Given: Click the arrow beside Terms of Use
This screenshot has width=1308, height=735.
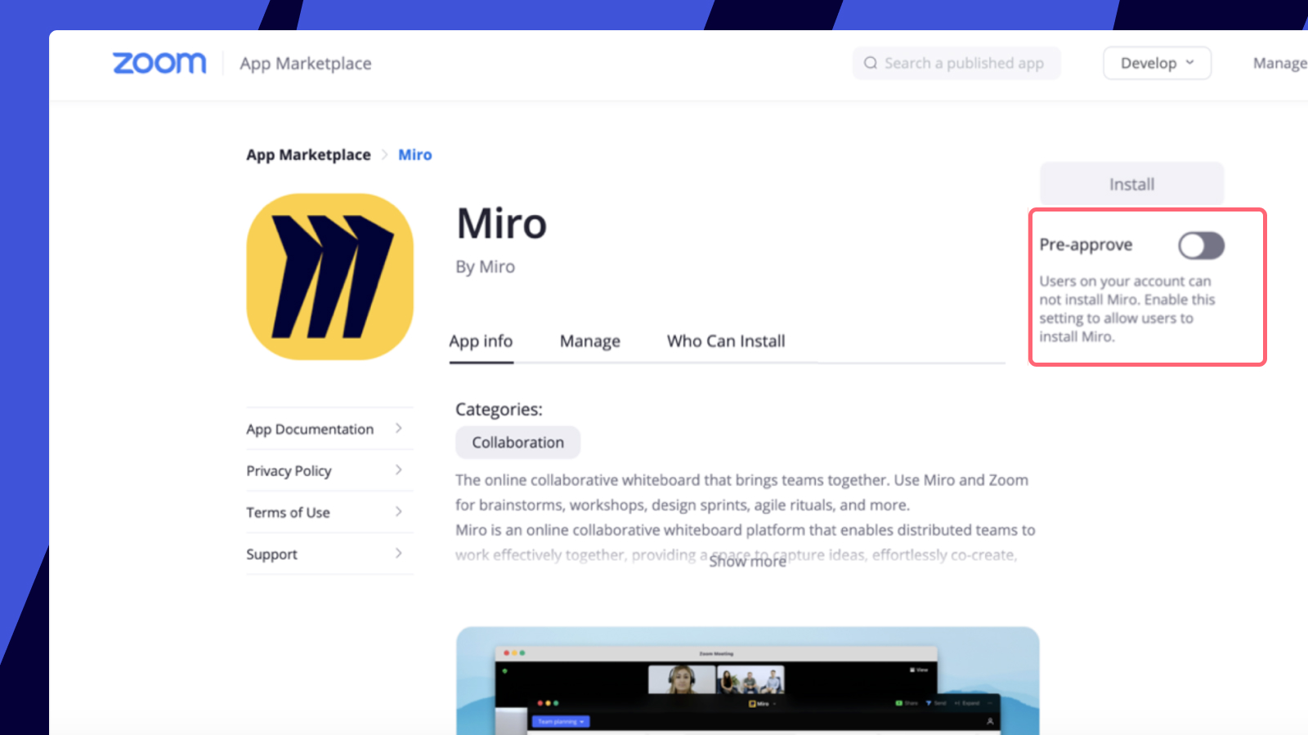Looking at the screenshot, I should click(x=398, y=512).
